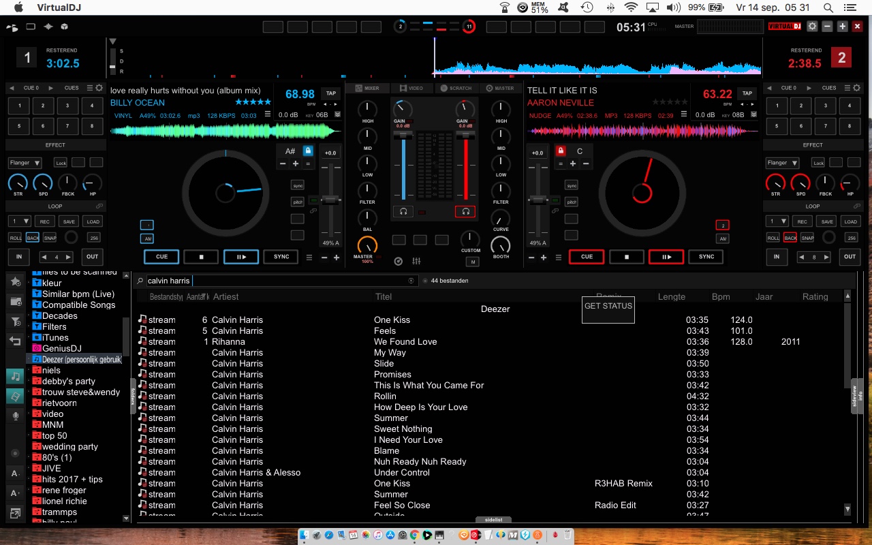Expand left deck key dropdown chevron
872x545 pixels.
(337, 114)
